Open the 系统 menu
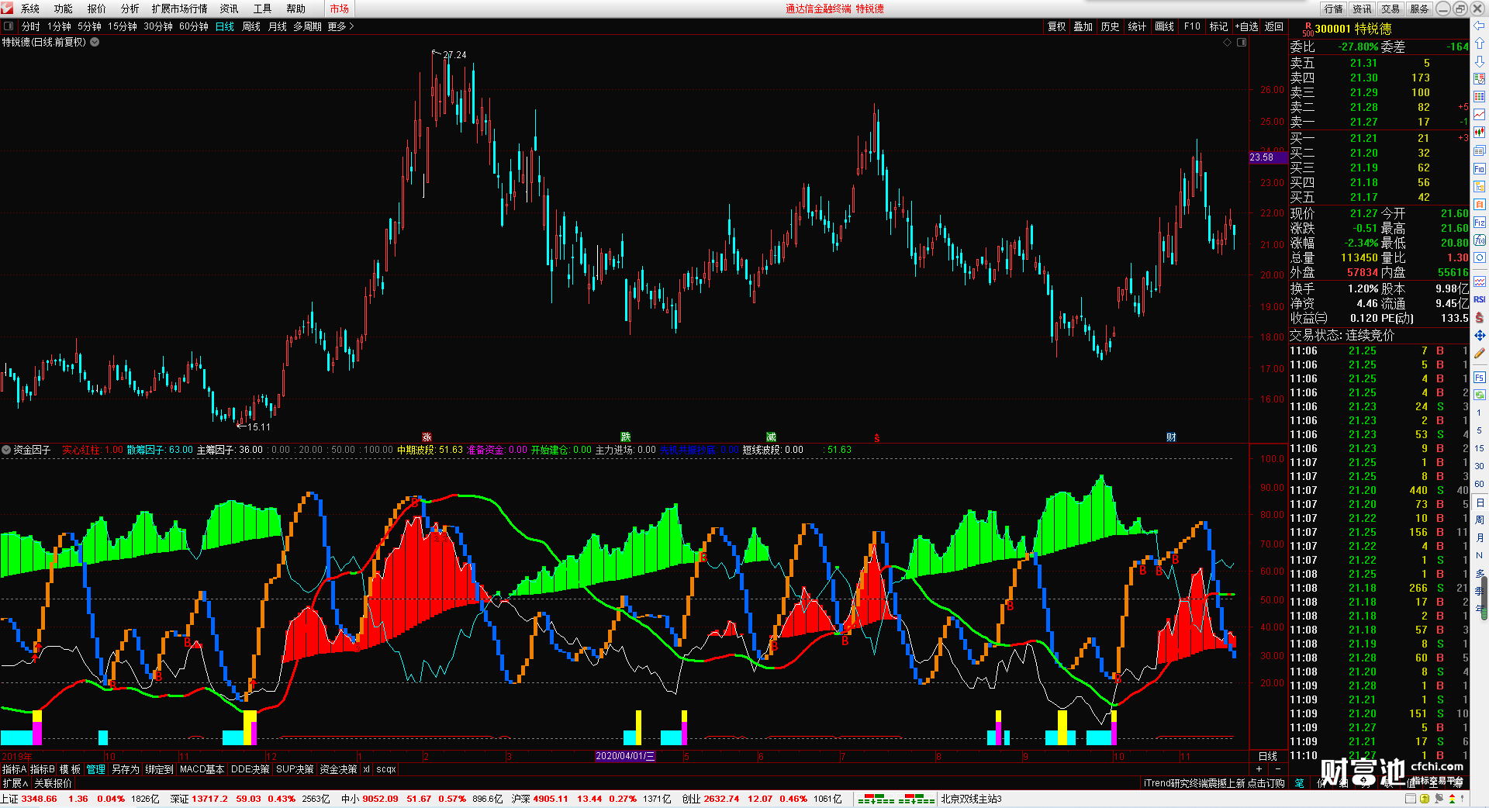 pyautogui.click(x=30, y=9)
